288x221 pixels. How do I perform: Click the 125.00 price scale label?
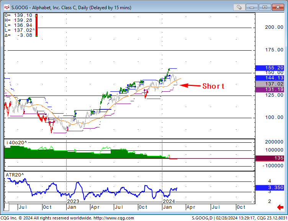(274, 95)
